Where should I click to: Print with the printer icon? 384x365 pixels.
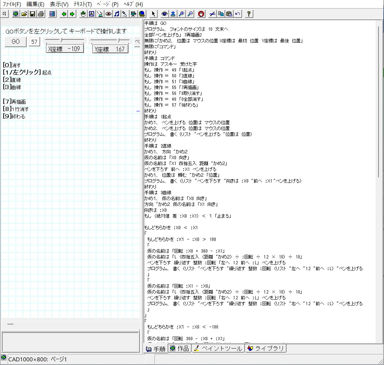(41, 14)
